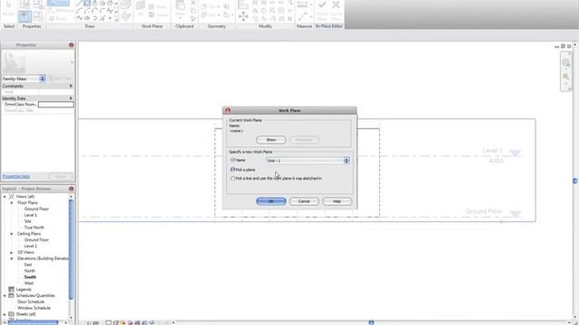Open Ground Floor under Floor Plans
The width and height of the screenshot is (579, 325).
pyautogui.click(x=36, y=209)
